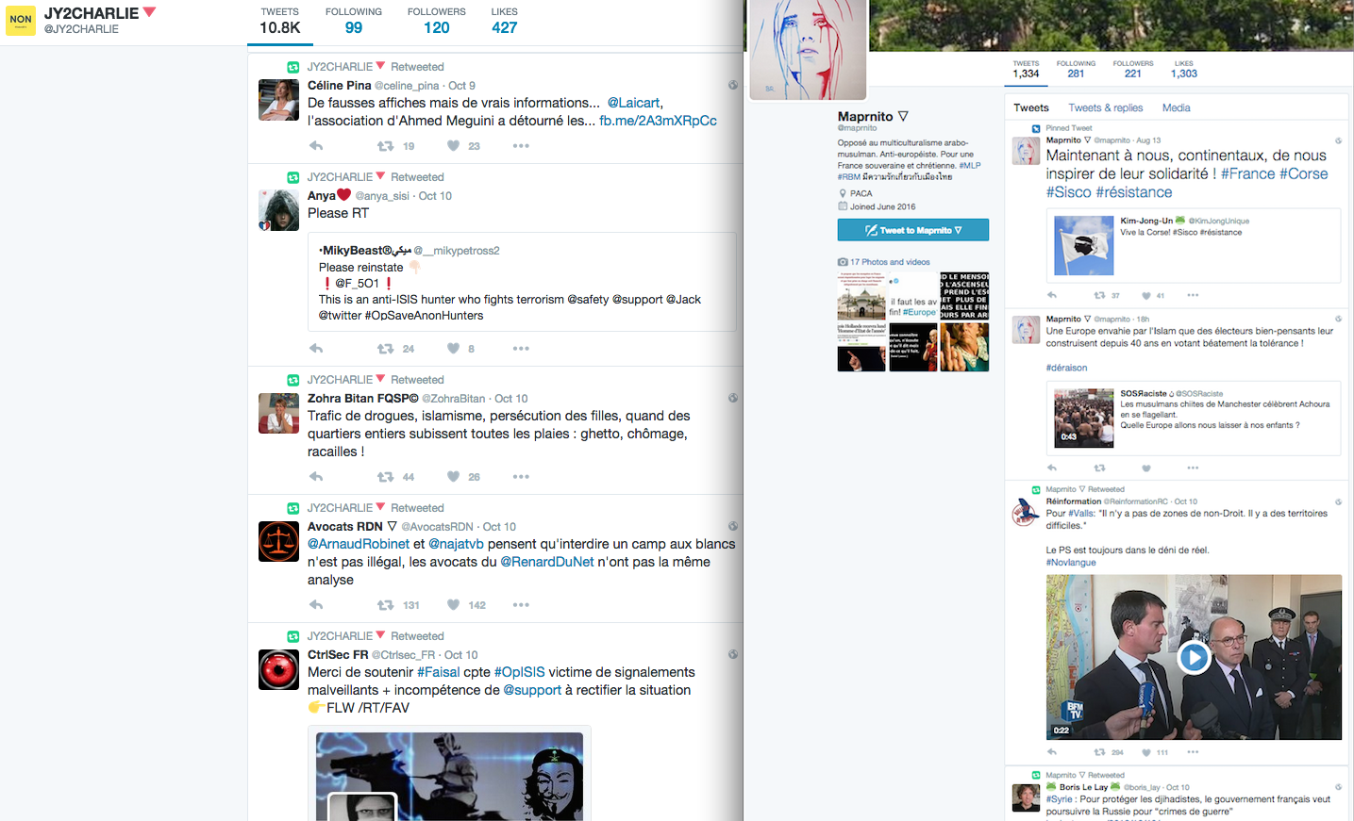The width and height of the screenshot is (1354, 821).
Task: Toggle retweet on Avocats RDN tweet showing 131
Action: pos(385,605)
